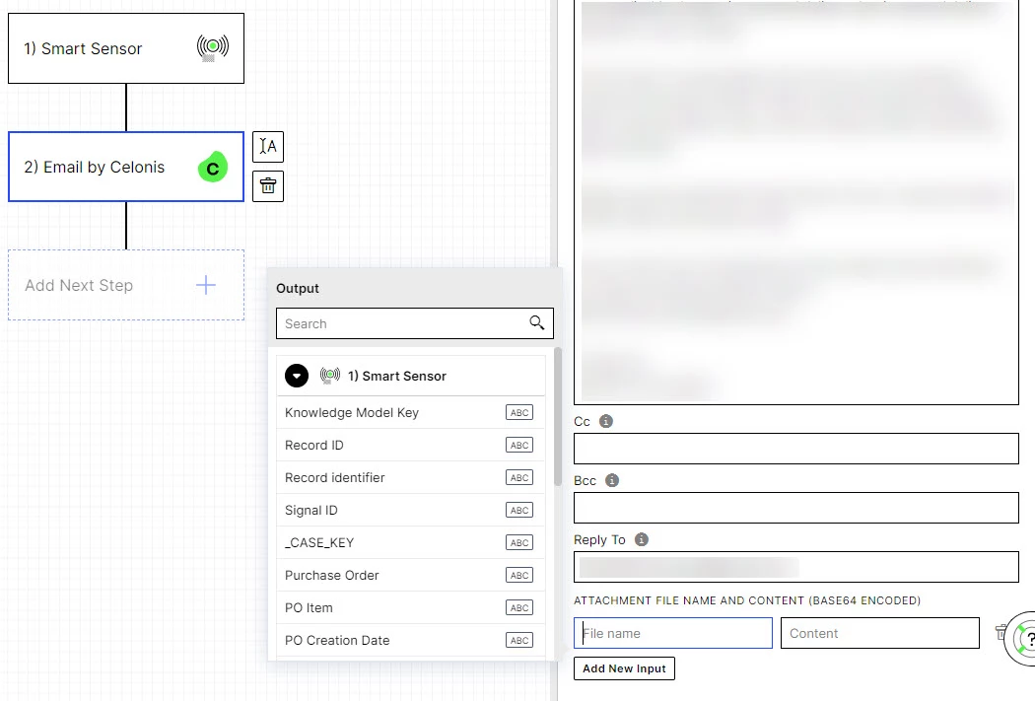Click the magnifier icon in the Output search box
The image size is (1035, 701).
click(536, 322)
